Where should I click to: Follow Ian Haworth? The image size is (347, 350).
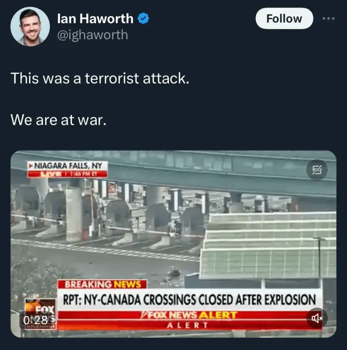click(284, 18)
